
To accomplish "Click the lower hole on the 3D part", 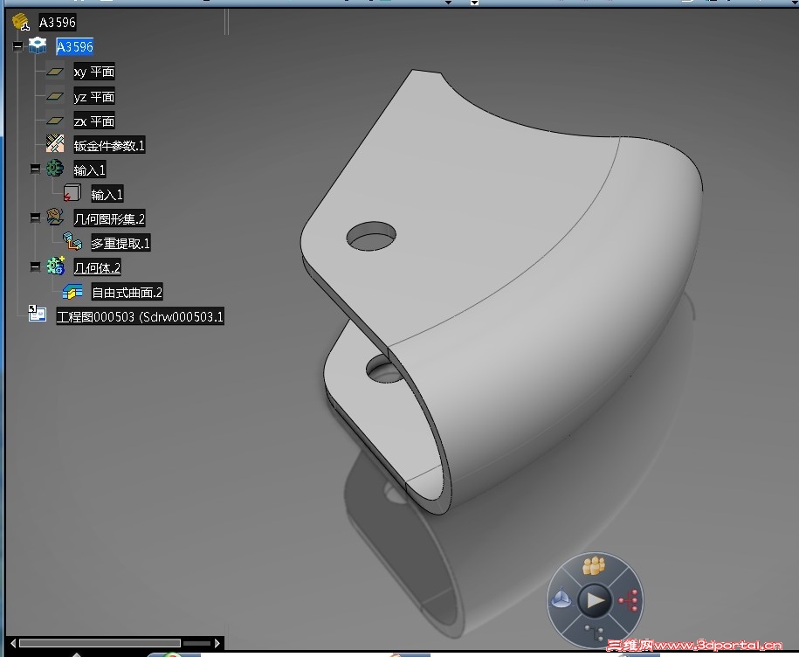I will pyautogui.click(x=383, y=370).
